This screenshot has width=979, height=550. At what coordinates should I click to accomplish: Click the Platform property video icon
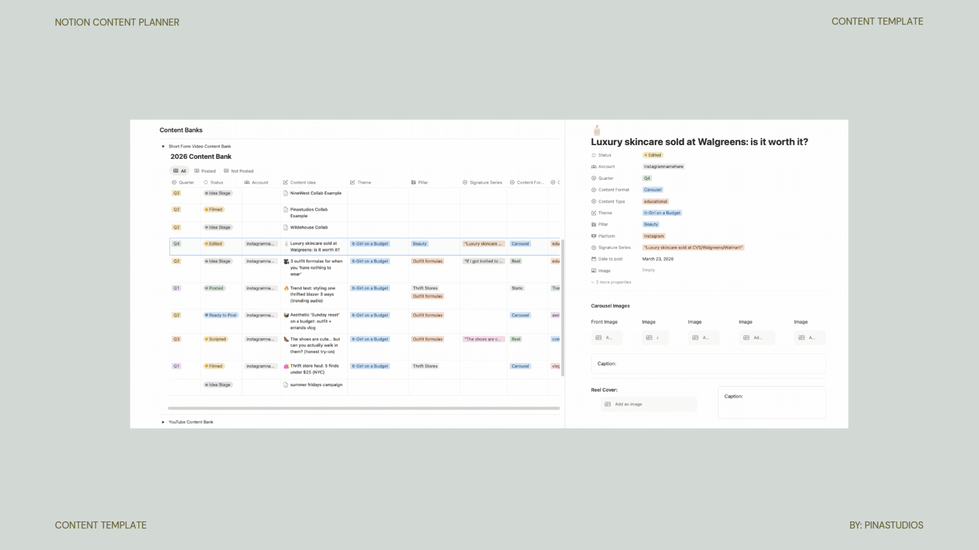point(594,236)
